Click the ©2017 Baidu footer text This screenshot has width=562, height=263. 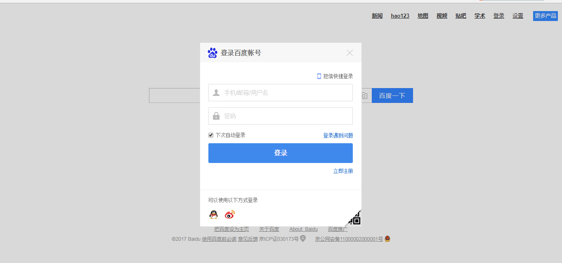[186, 239]
